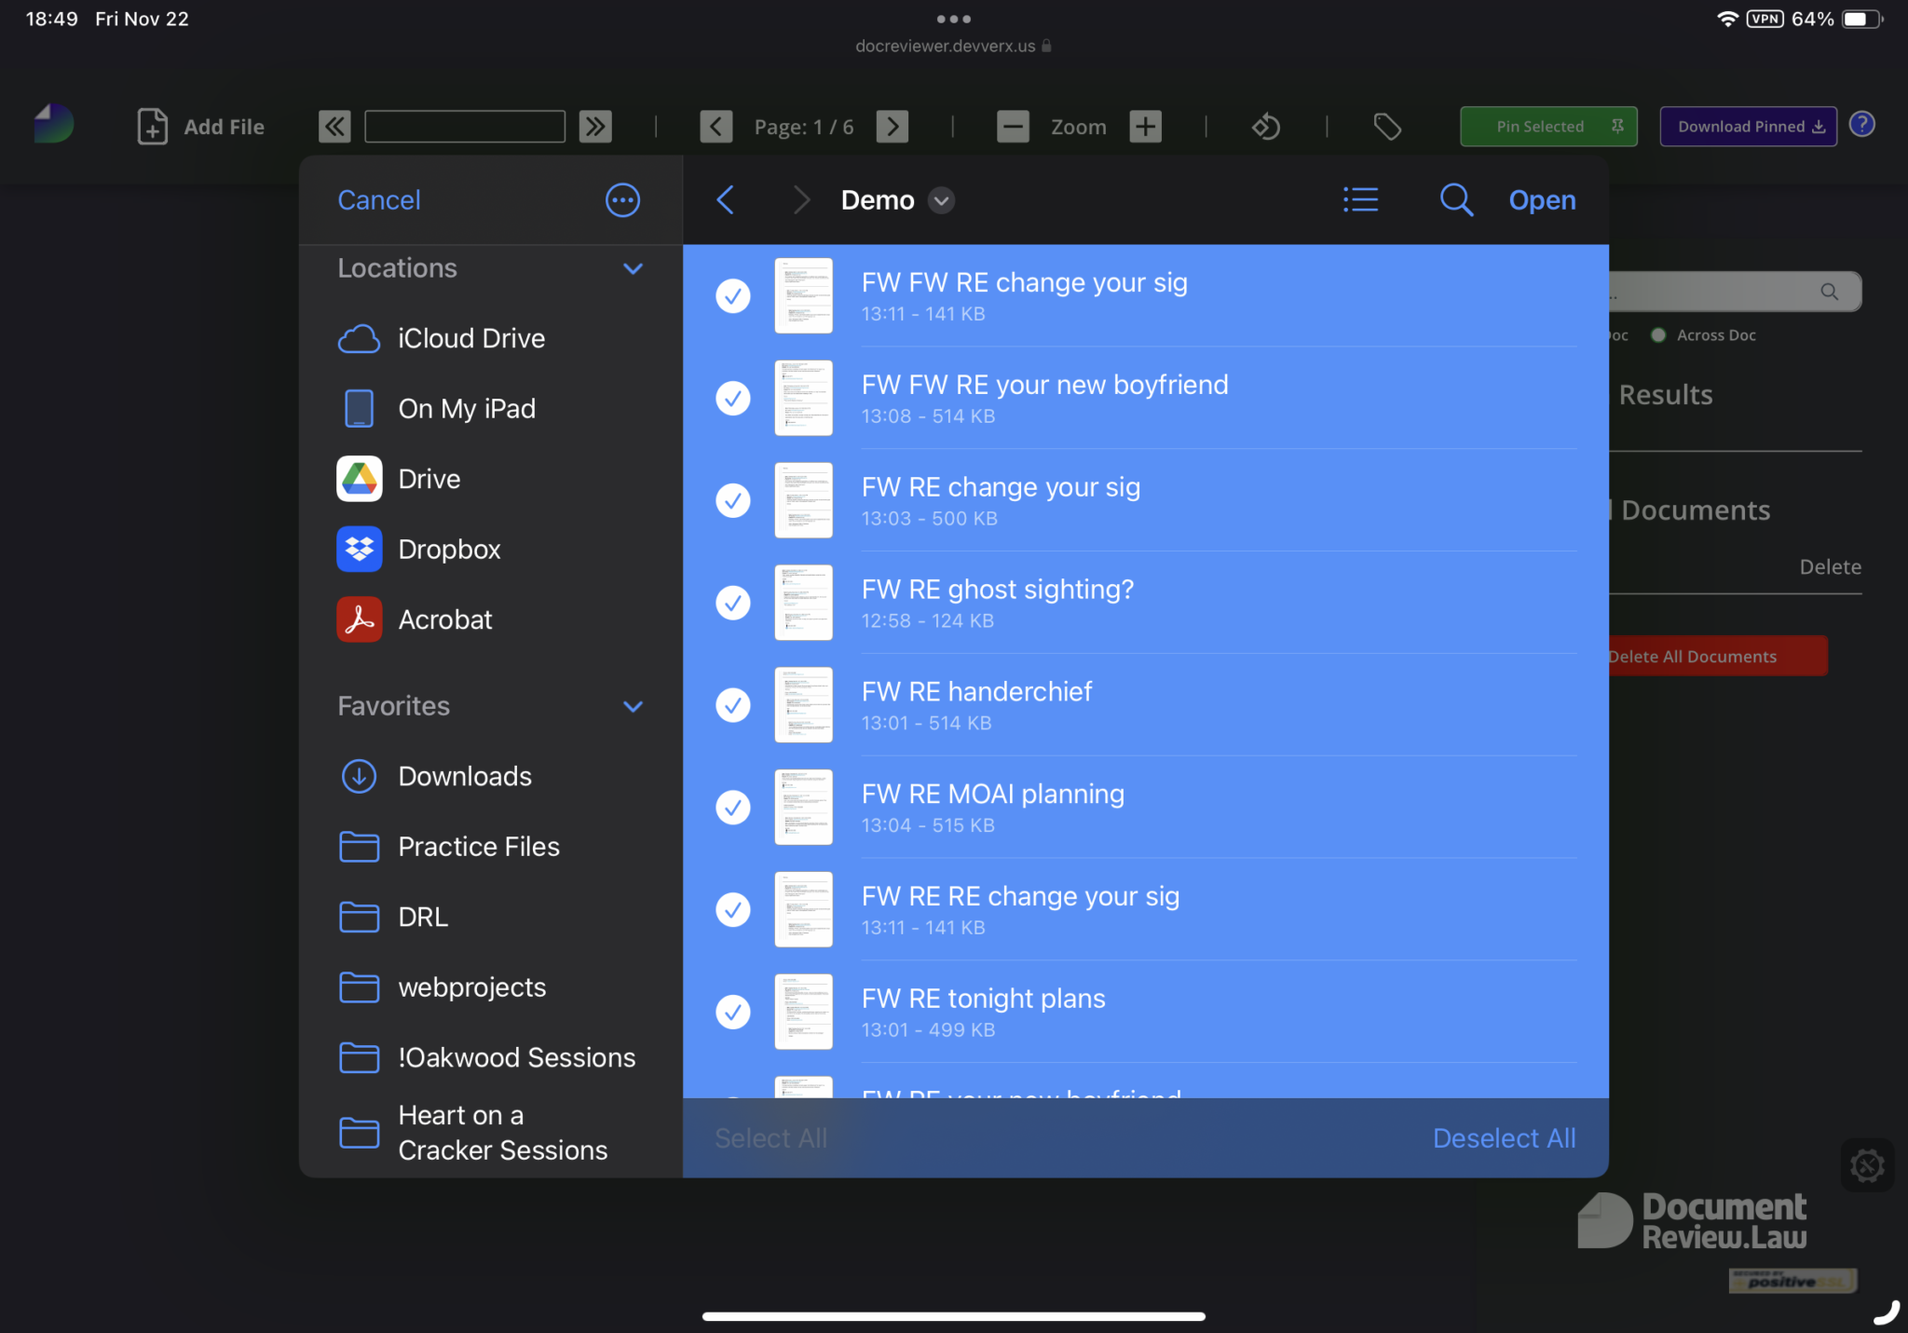1908x1333 pixels.
Task: Click the tag icon in toolbar
Action: 1386,127
